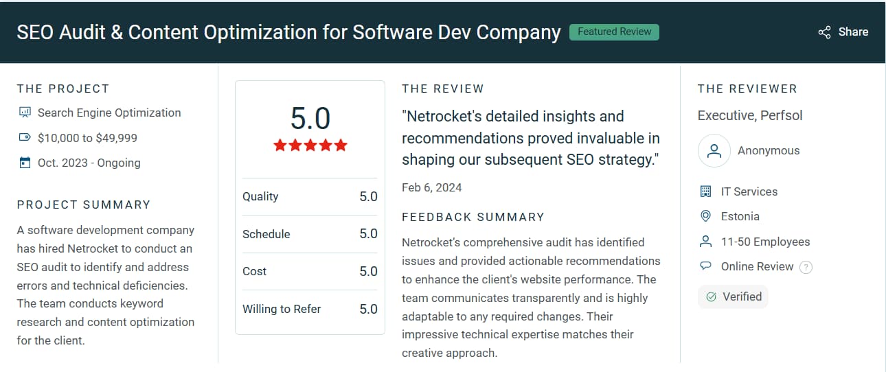
Task: Click the Willing to Refer score row
Action: tap(310, 310)
